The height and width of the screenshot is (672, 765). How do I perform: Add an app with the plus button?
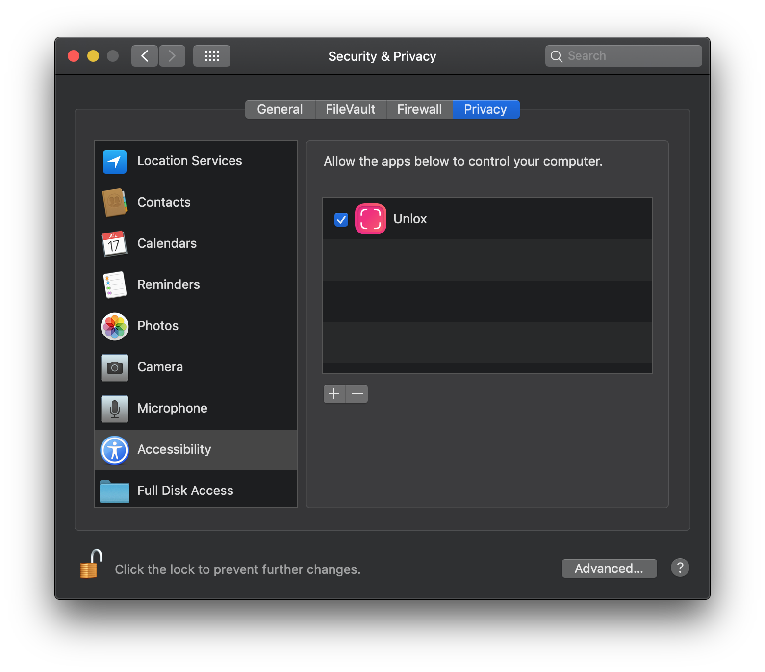(334, 394)
